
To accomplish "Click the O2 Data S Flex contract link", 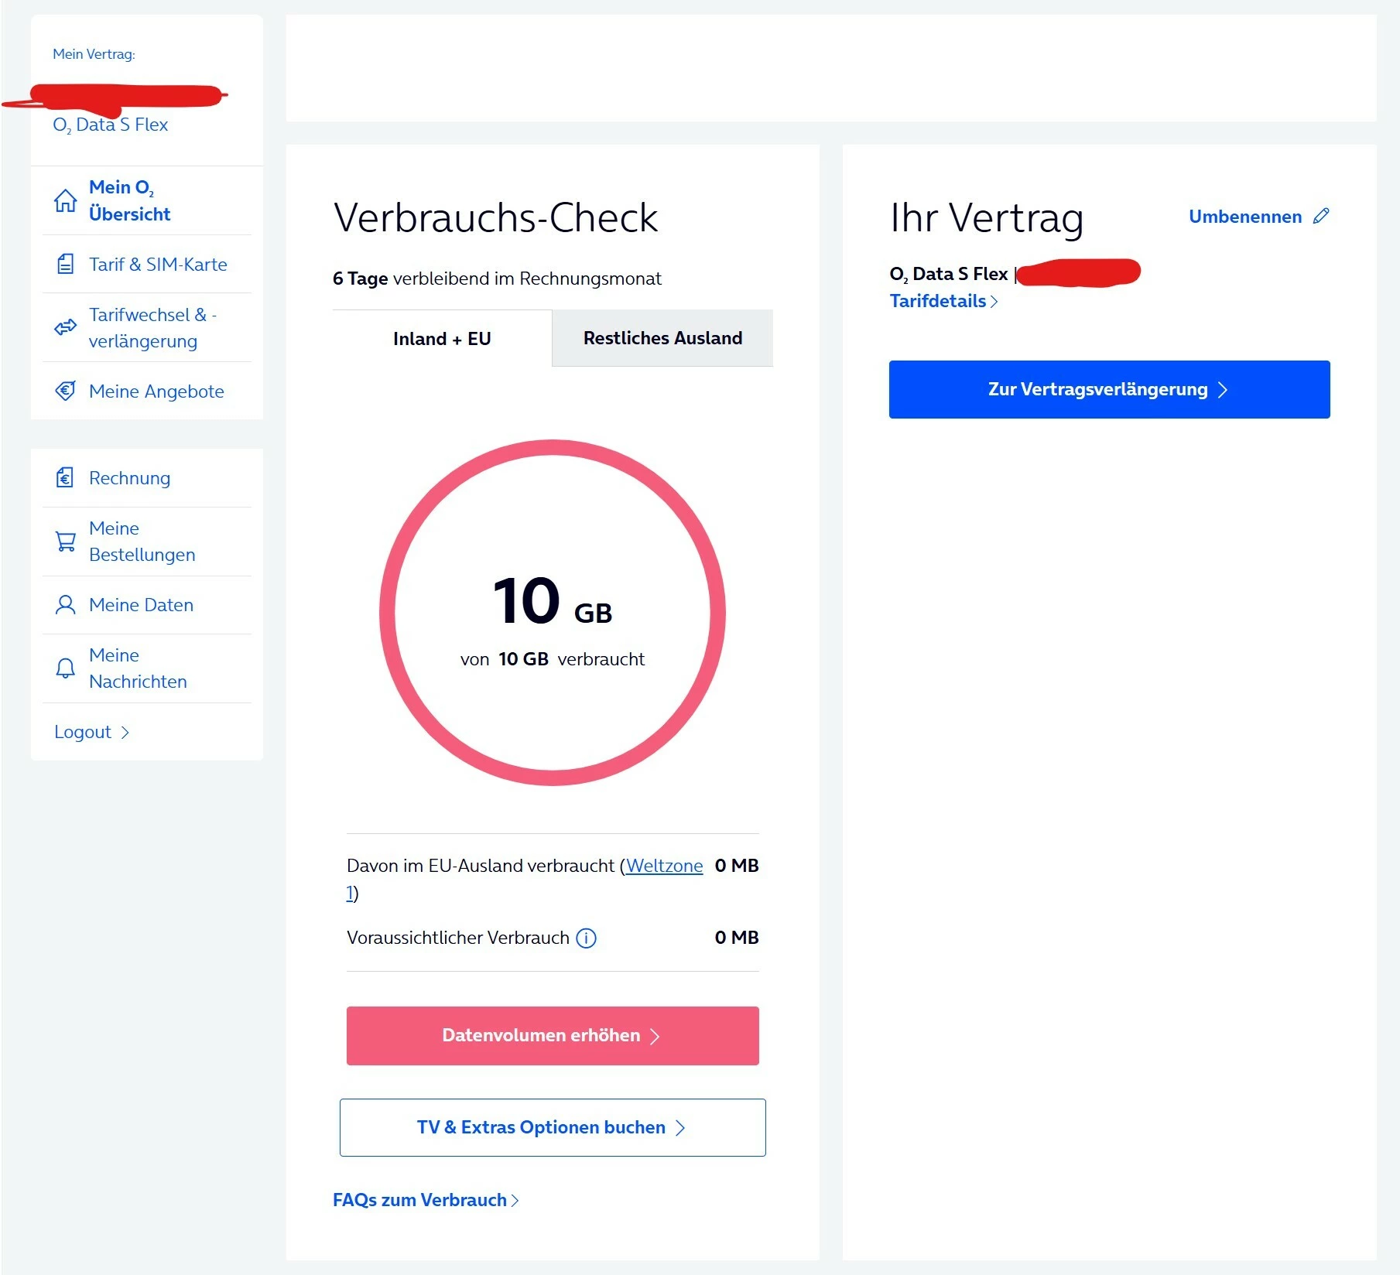I will click(110, 125).
